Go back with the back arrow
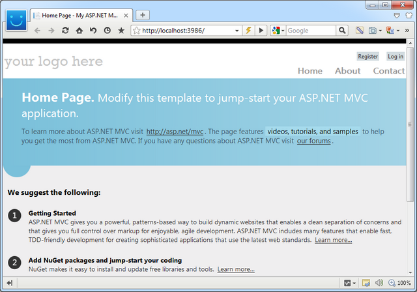 coord(38,31)
